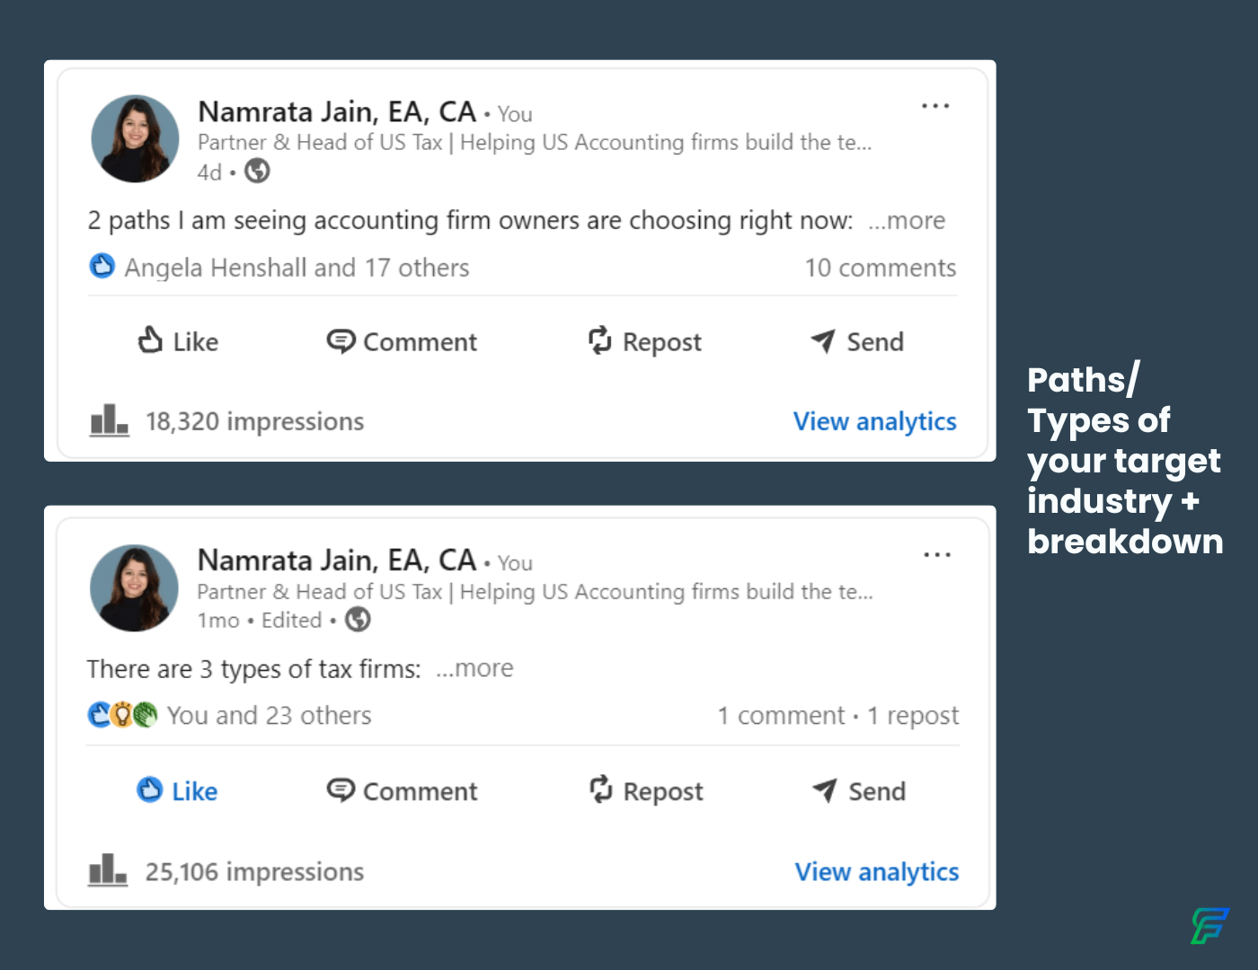This screenshot has height=970, width=1258.
Task: Open Namrata Jain profile photo in first post
Action: coord(135,138)
